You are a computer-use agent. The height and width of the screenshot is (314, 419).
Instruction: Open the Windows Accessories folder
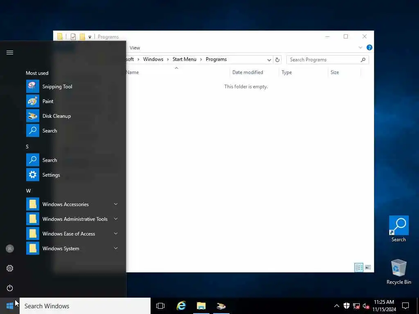[x=72, y=204]
